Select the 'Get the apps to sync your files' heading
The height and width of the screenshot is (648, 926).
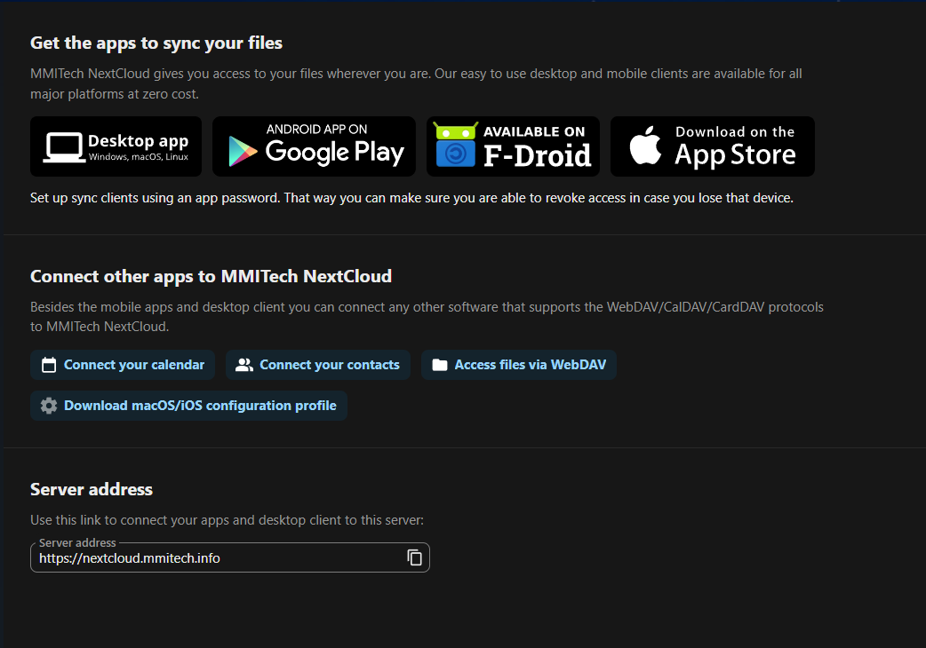point(156,43)
